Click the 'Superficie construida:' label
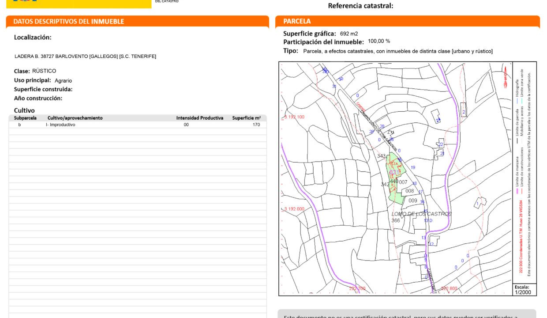The height and width of the screenshot is (318, 547). 43,89
